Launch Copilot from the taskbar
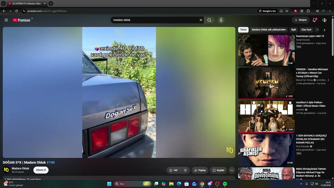Screen dimensions: 334x188 coord(164,184)
